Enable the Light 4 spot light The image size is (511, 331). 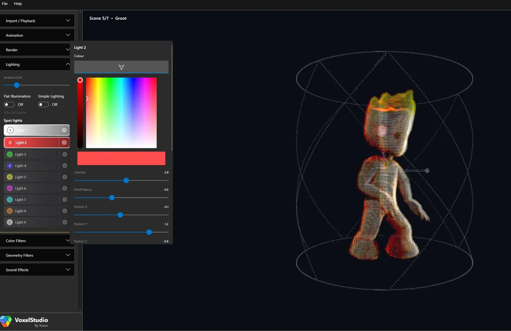[32, 166]
